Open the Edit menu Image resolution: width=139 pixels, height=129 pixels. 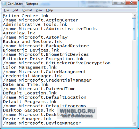[15, 10]
